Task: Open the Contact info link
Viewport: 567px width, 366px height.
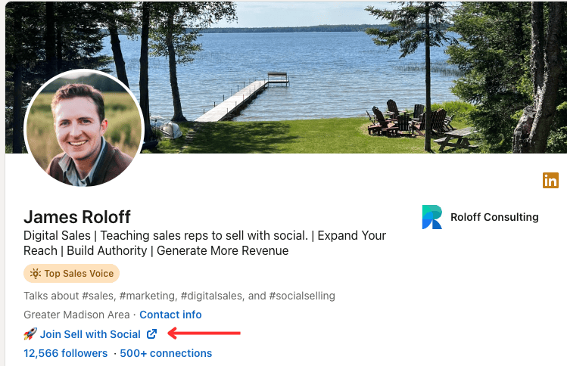Action: (x=170, y=315)
